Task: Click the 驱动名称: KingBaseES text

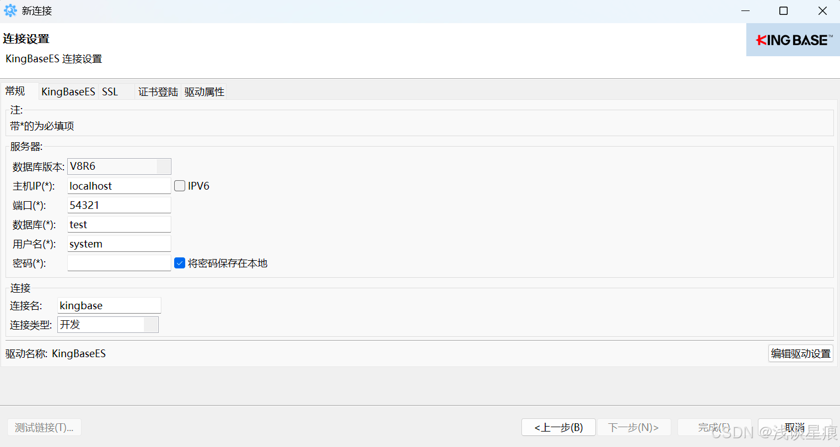Action: [56, 353]
